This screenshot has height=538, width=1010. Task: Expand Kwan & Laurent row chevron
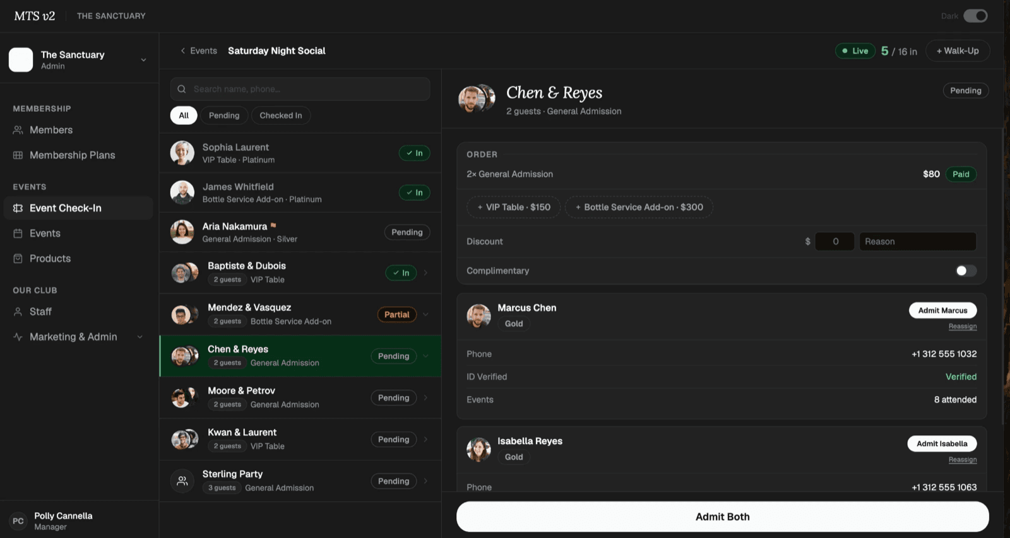[x=425, y=439]
